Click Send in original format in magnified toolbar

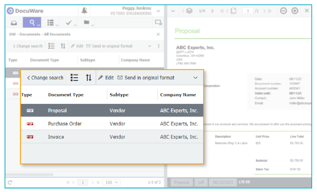coord(146,78)
